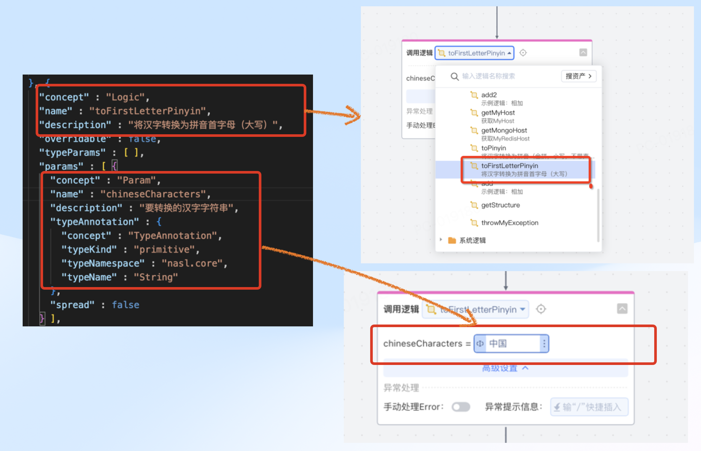The width and height of the screenshot is (701, 451).
Task: Collapse the bottom node with its gray arrow button
Action: tap(622, 309)
